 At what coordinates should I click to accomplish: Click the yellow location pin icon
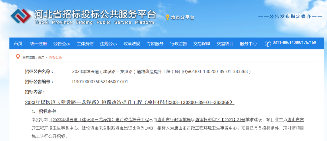pyautogui.click(x=167, y=17)
